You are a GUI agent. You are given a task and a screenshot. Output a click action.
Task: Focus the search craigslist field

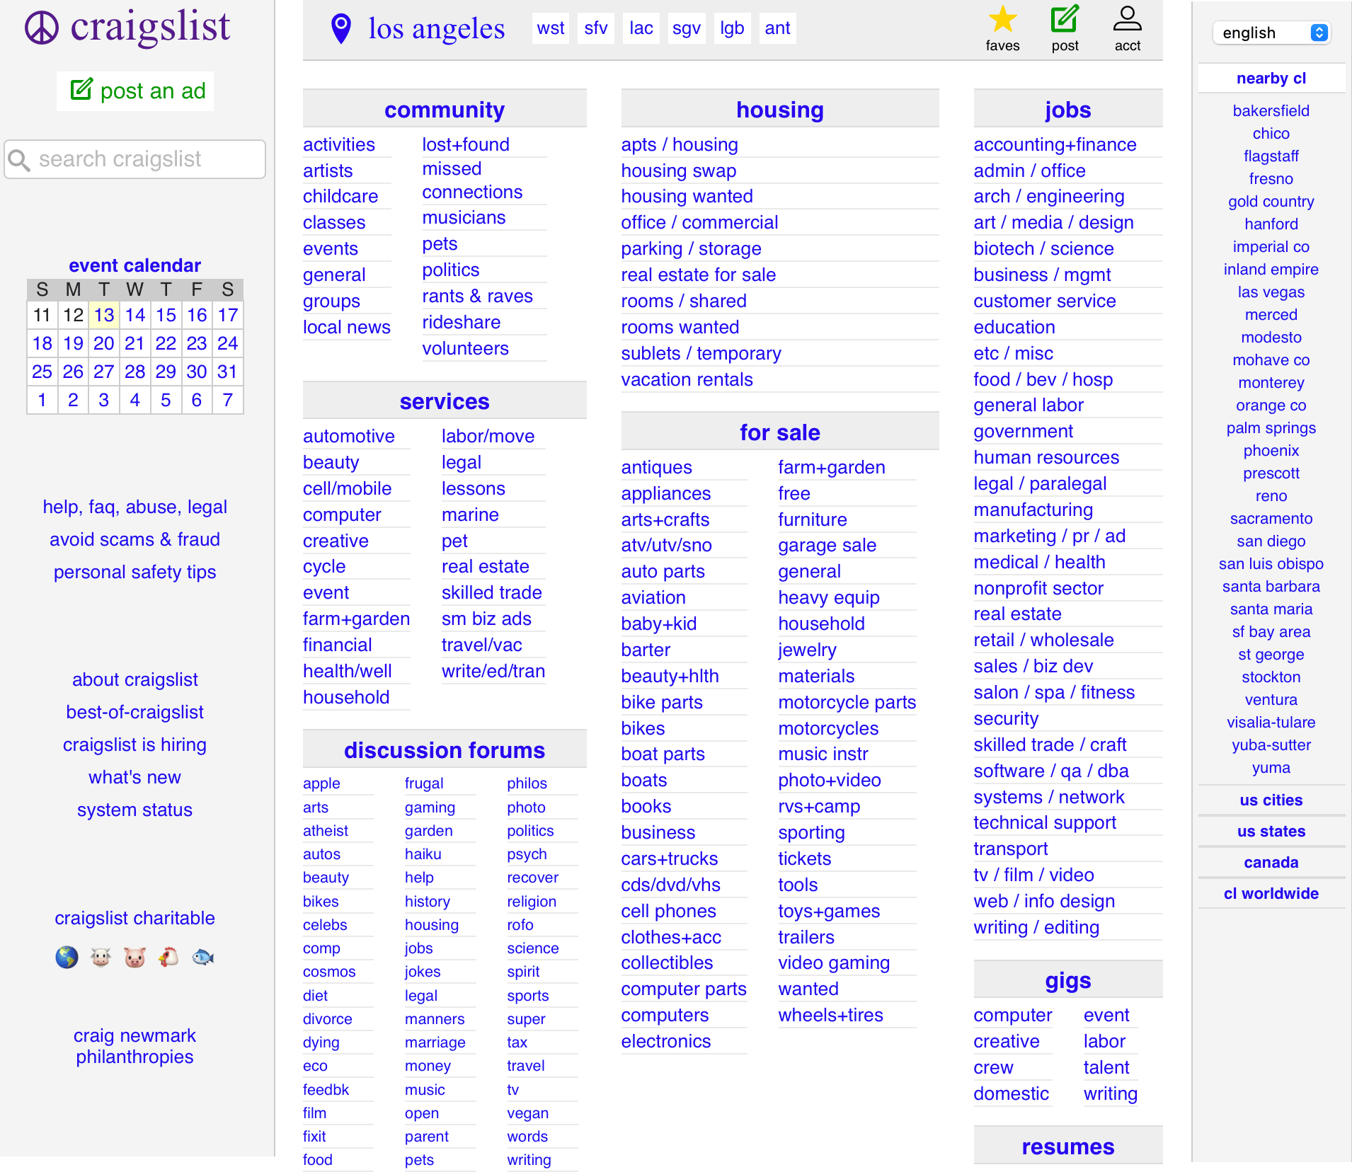point(135,160)
